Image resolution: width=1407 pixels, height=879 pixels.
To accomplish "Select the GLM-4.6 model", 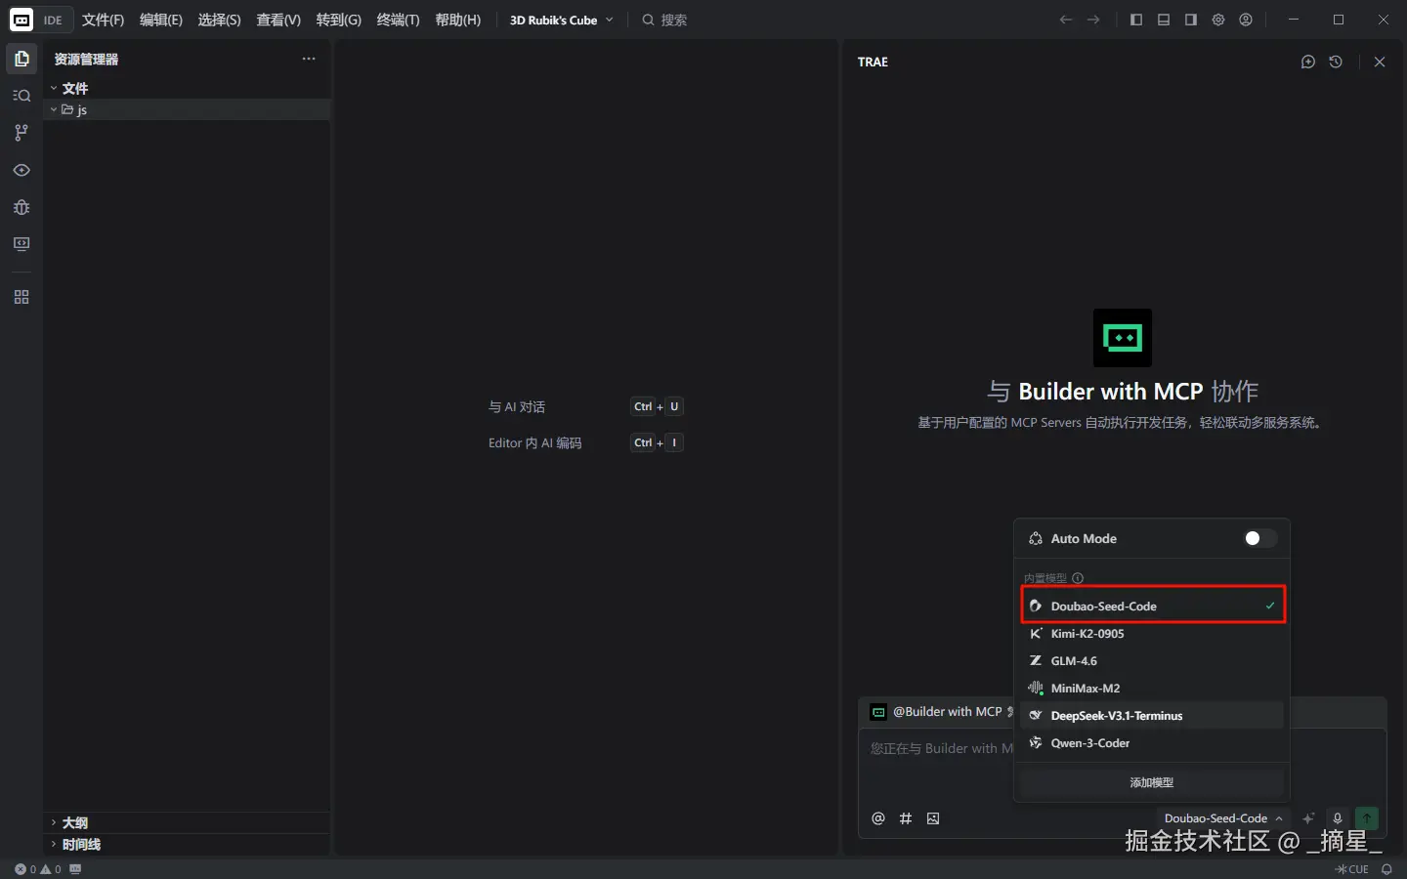I will click(1153, 660).
